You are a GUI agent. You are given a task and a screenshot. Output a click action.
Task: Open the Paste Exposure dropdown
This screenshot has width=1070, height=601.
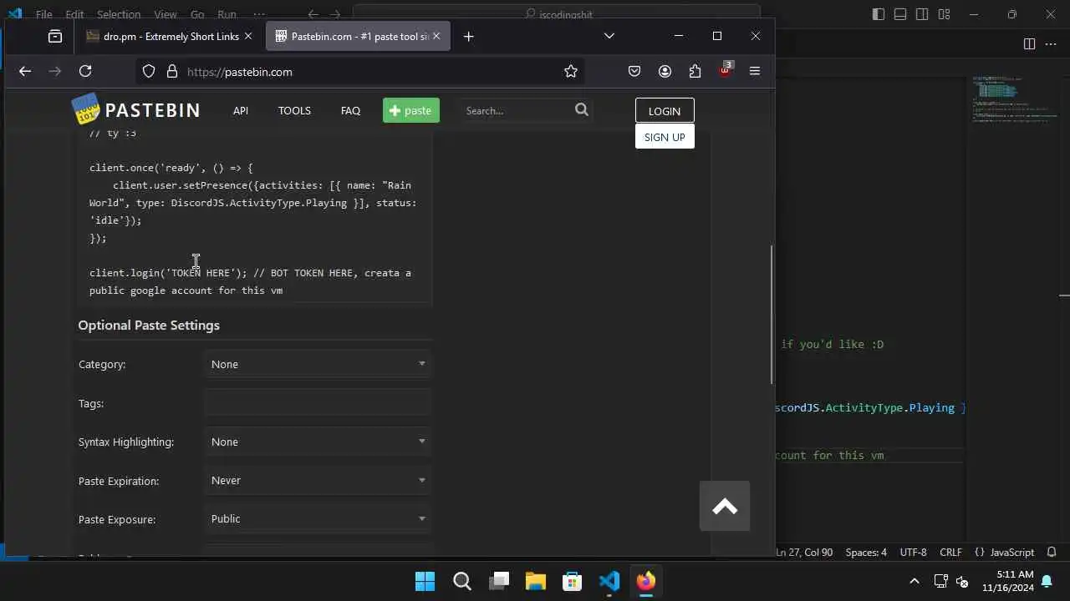tap(318, 519)
